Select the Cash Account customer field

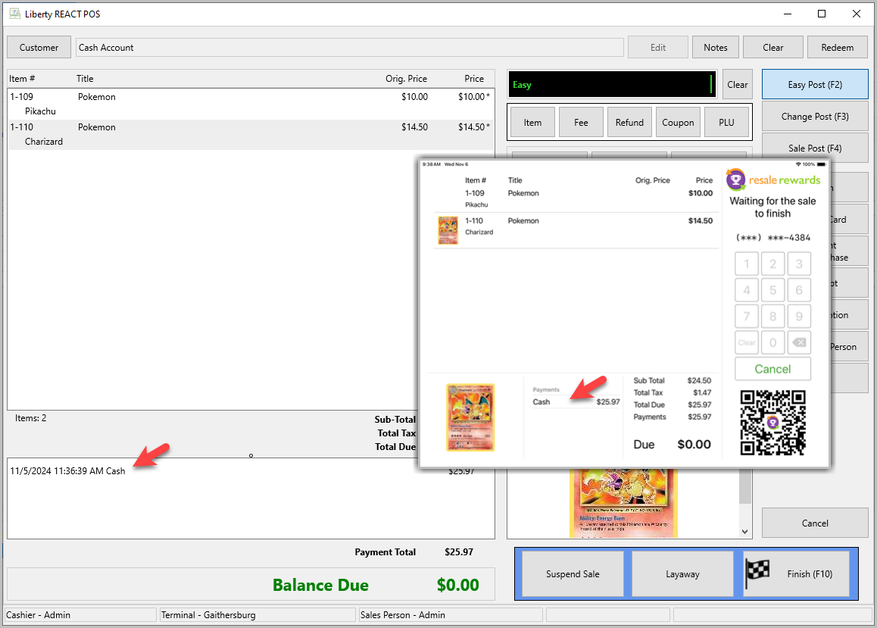click(x=350, y=48)
